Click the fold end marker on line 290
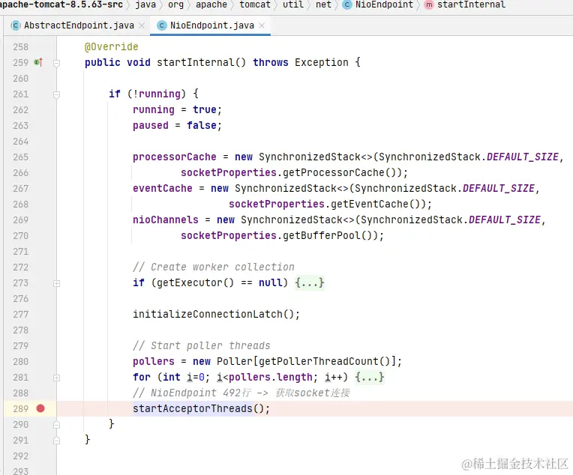573x475 pixels. (x=57, y=425)
